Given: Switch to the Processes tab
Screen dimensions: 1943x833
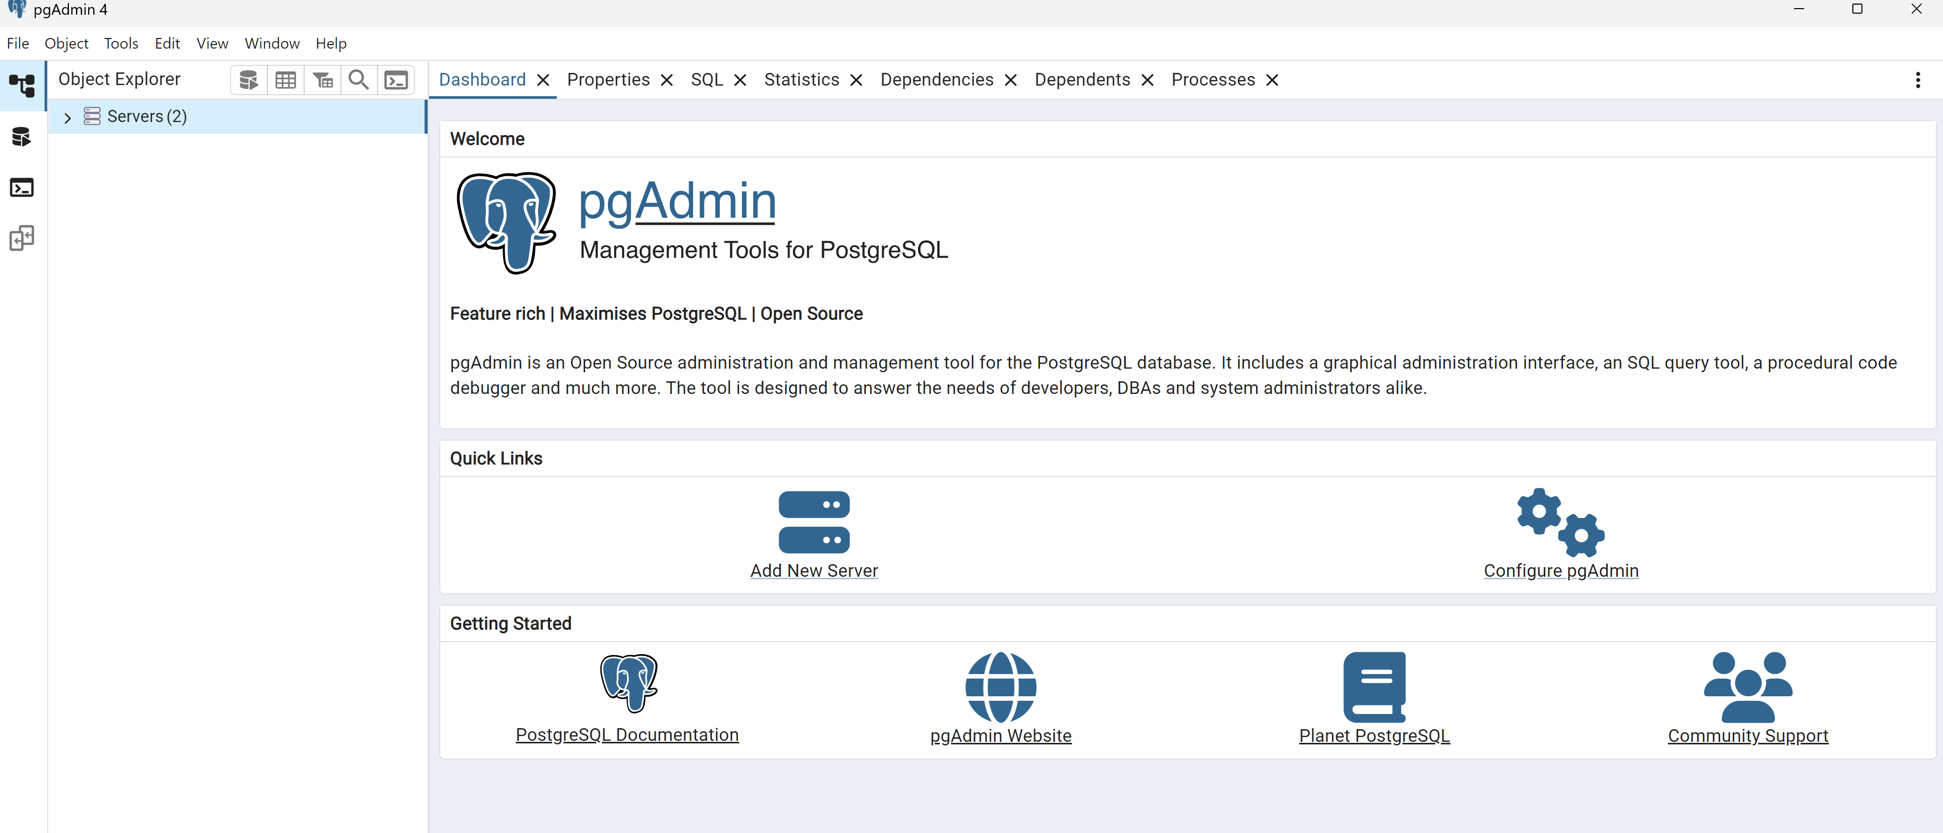Looking at the screenshot, I should click(1213, 80).
